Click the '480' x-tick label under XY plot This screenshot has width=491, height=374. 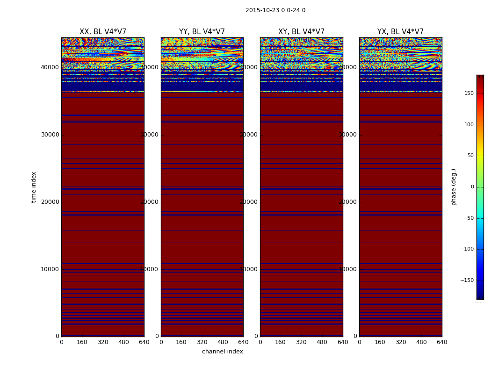[322, 342]
